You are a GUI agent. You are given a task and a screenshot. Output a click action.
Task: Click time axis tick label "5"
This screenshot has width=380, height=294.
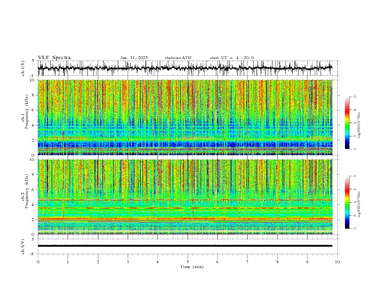[188, 262]
